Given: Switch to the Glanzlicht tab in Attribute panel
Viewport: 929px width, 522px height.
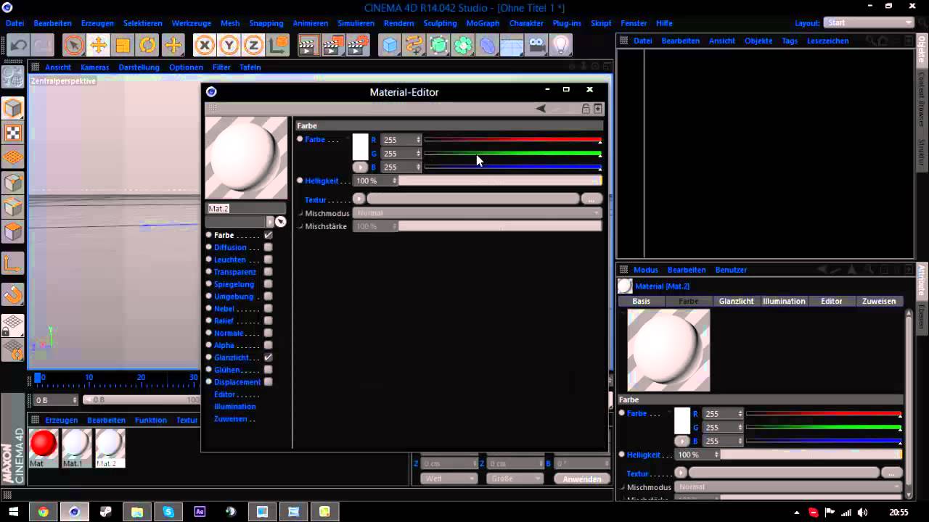Looking at the screenshot, I should pyautogui.click(x=736, y=301).
